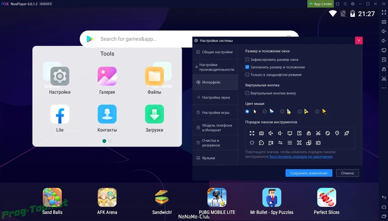
Task: Select the orange cursor radio button
Action: tap(317, 111)
